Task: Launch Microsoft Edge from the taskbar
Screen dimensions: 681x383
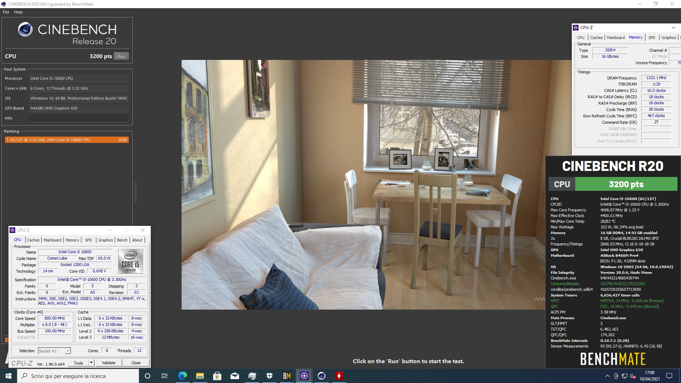Action: [x=182, y=376]
